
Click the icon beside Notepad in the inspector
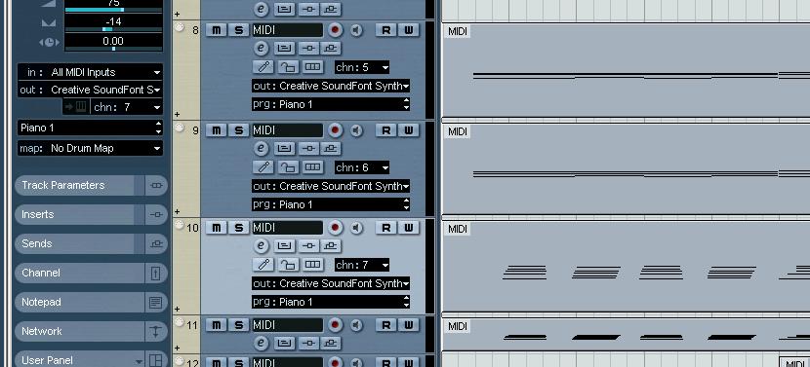pyautogui.click(x=155, y=302)
